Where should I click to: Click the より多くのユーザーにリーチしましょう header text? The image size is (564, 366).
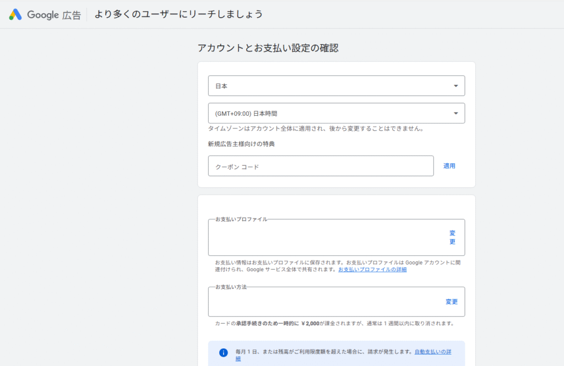pos(178,14)
